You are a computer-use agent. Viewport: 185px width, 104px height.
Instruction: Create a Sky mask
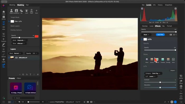(21, 11)
